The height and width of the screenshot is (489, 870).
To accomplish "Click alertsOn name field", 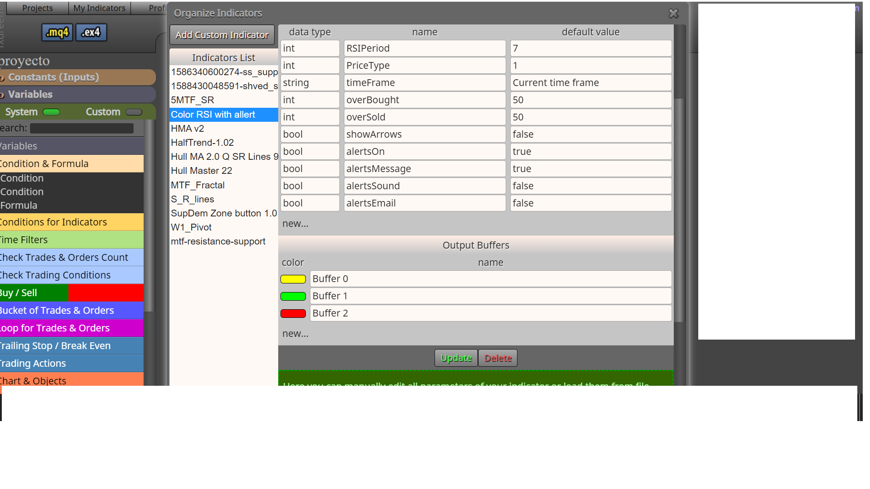I will (x=425, y=152).
